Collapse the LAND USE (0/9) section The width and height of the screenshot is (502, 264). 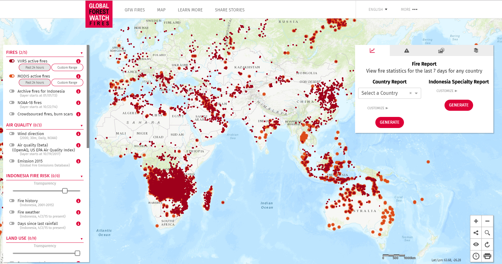pyautogui.click(x=81, y=239)
